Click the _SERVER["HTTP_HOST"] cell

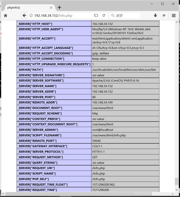click(54, 24)
